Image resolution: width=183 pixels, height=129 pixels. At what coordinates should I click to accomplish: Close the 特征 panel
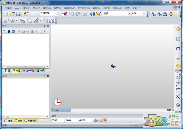pos(48,26)
